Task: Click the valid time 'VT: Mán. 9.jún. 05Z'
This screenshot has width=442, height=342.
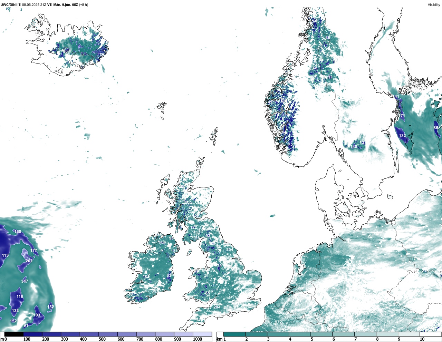Action: click(63, 5)
